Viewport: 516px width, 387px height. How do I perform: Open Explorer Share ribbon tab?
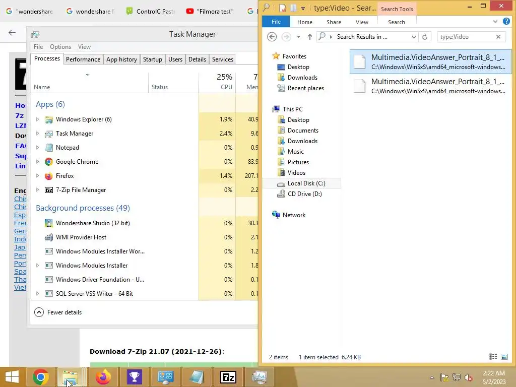(334, 22)
